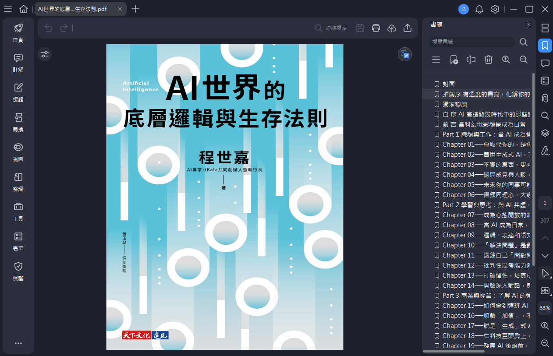The image size is (553, 356).
Task: Open 整理 page organize tools
Action: pos(18,182)
